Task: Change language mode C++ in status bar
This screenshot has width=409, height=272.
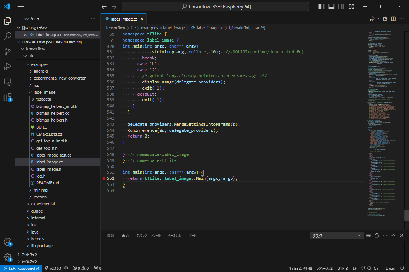Action: tap(377, 268)
